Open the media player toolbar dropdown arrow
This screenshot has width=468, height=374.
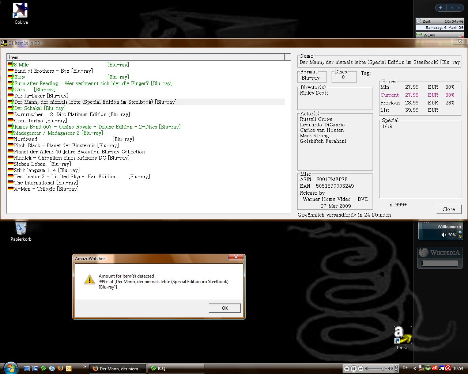(x=396, y=371)
